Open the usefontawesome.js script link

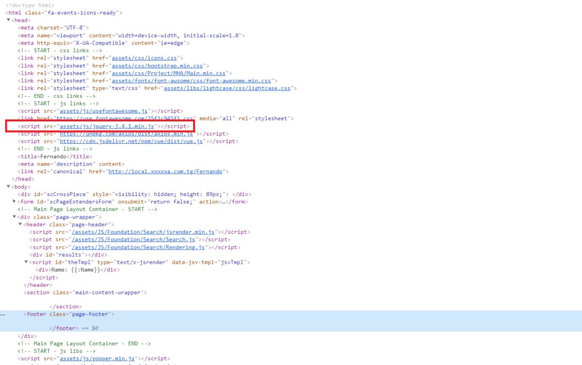pyautogui.click(x=103, y=111)
